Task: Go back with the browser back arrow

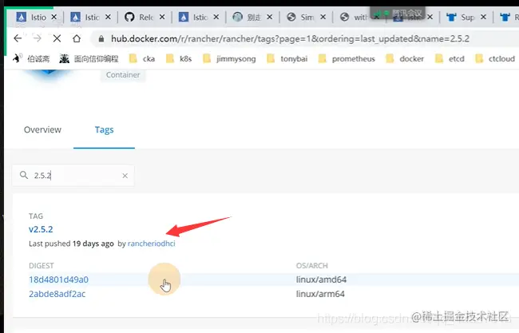Action: [x=18, y=38]
